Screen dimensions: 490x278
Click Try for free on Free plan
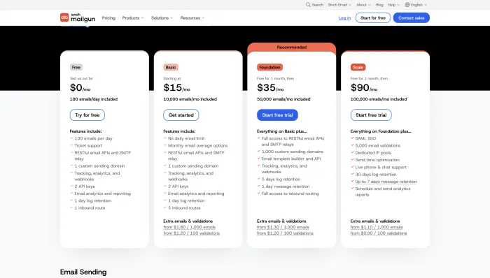coord(87,115)
